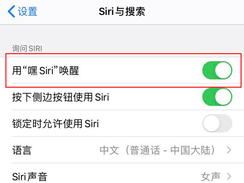Open the Siri声音 menu row label
Viewport: 244px width, 183px height.
point(29,176)
